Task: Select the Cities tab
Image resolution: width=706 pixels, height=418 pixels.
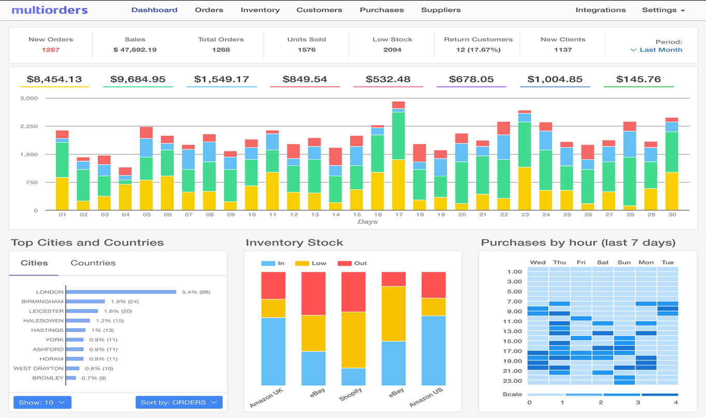Action: pos(34,262)
